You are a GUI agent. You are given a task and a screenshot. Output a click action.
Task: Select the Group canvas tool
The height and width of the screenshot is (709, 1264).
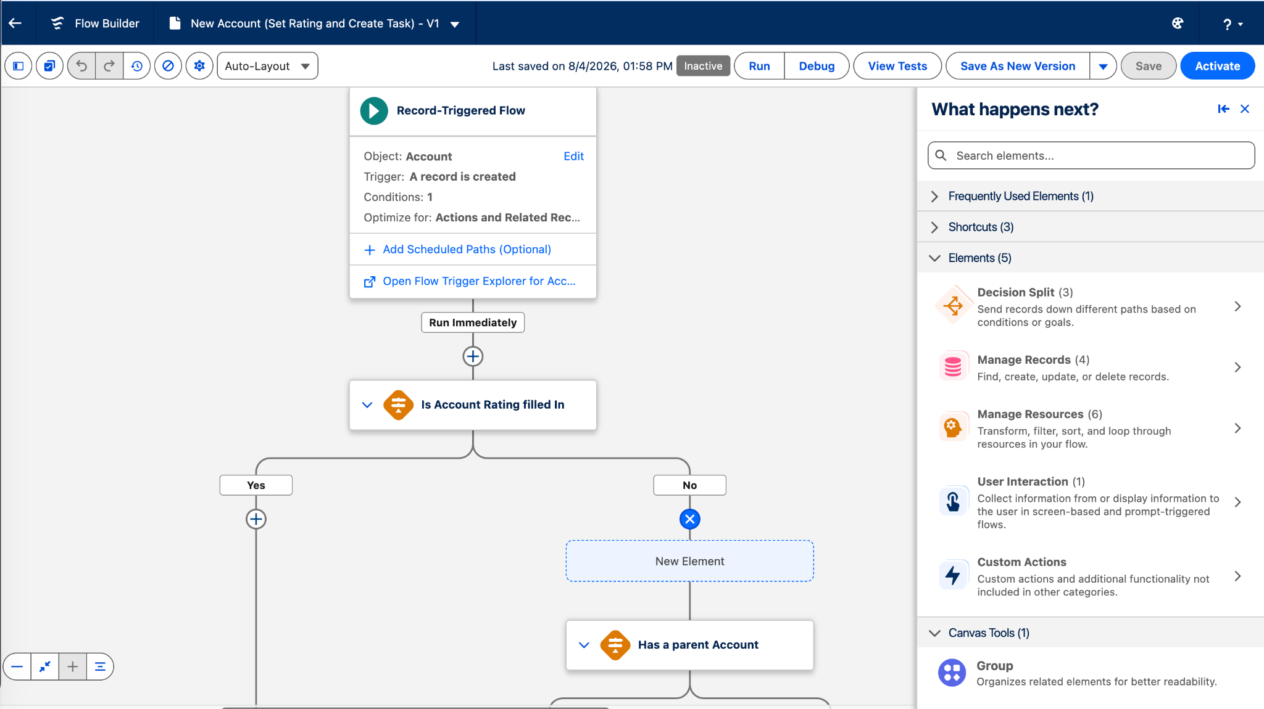(x=1091, y=673)
